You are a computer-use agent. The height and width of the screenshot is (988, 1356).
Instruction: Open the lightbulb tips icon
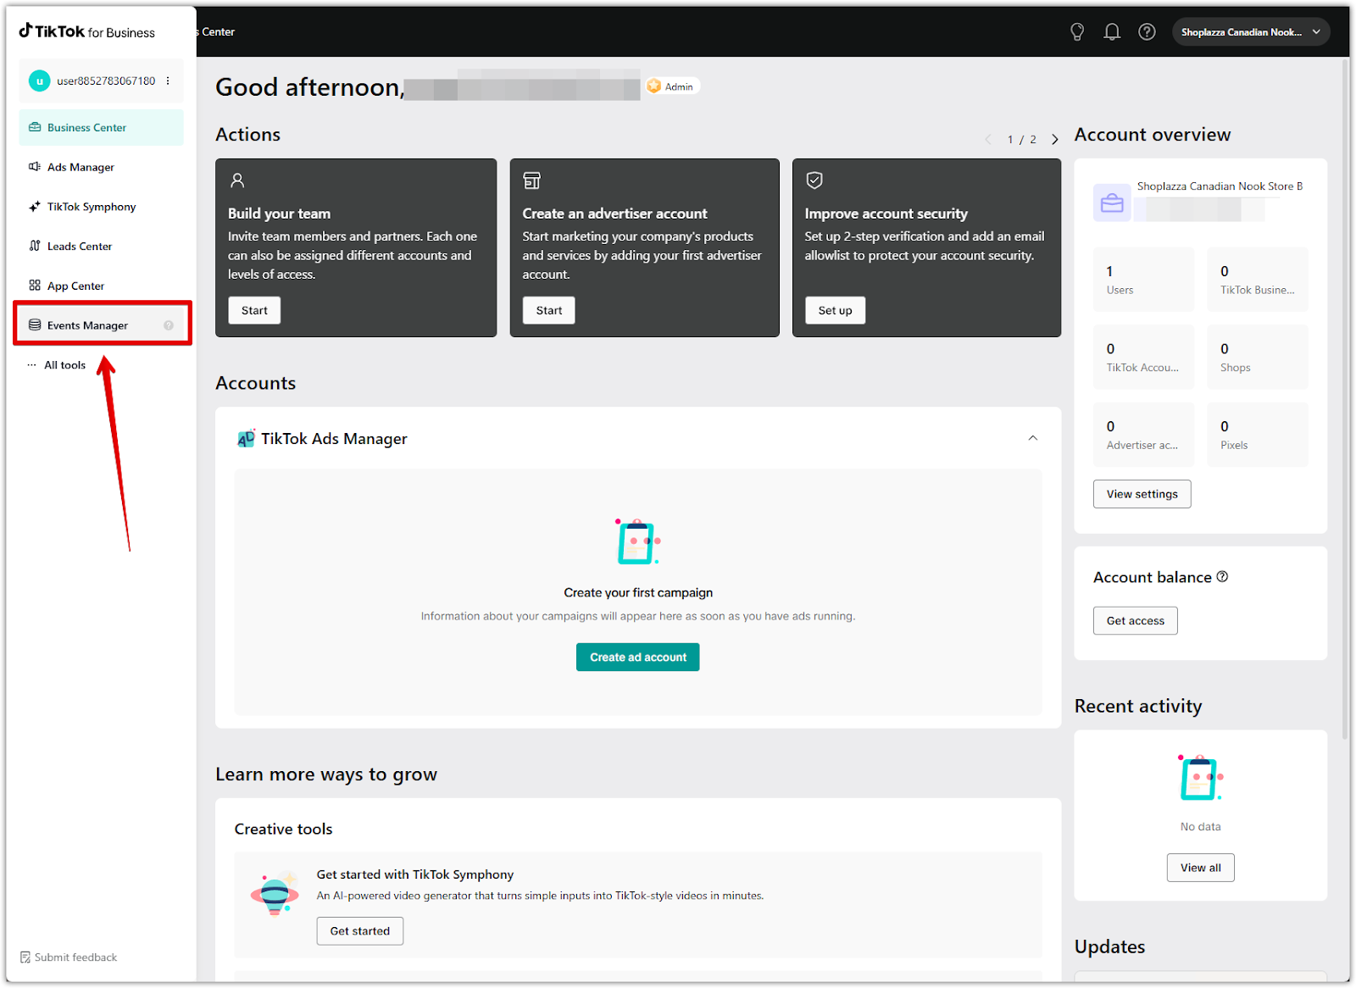[1077, 32]
